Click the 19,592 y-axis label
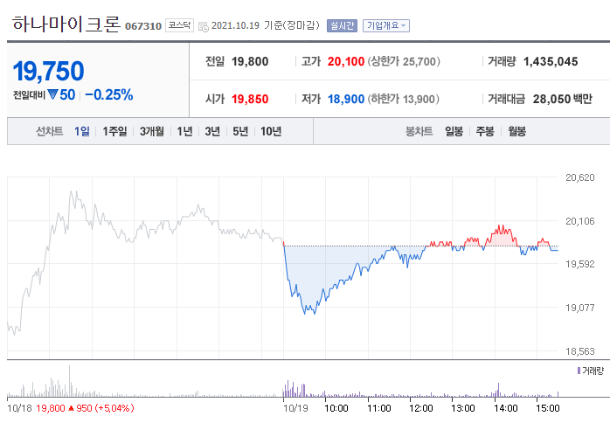This screenshot has width=610, height=423. [580, 264]
